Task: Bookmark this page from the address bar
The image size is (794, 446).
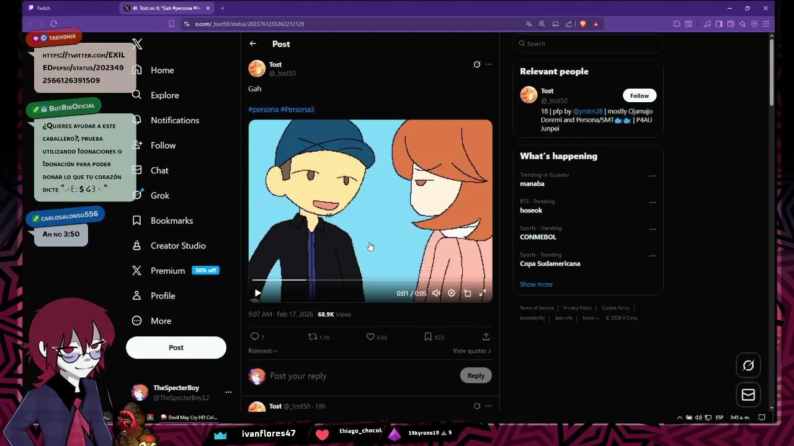Action: click(171, 24)
